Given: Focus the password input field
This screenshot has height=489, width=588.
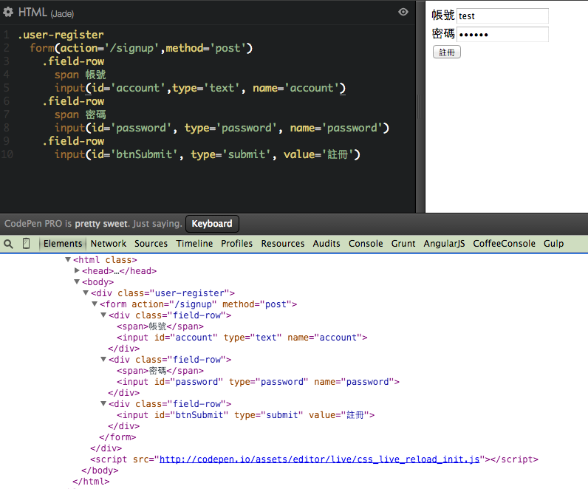Looking at the screenshot, I should pos(502,34).
